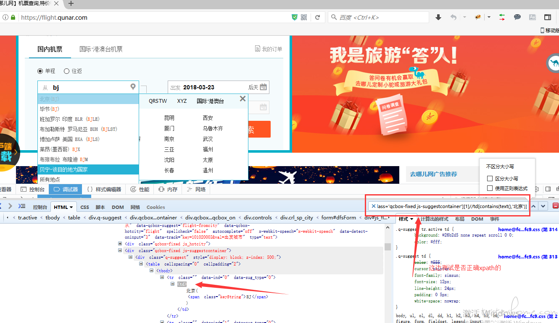559x323 pixels.
Task: Clear the XPath search box text
Action: 373,206
